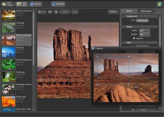
Task: Click the resize grip of Cropping dialog
Action: click(160, 104)
